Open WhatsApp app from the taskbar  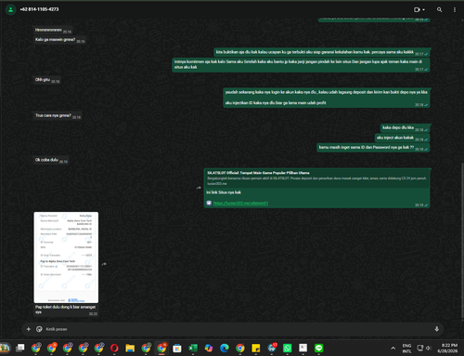(x=288, y=348)
